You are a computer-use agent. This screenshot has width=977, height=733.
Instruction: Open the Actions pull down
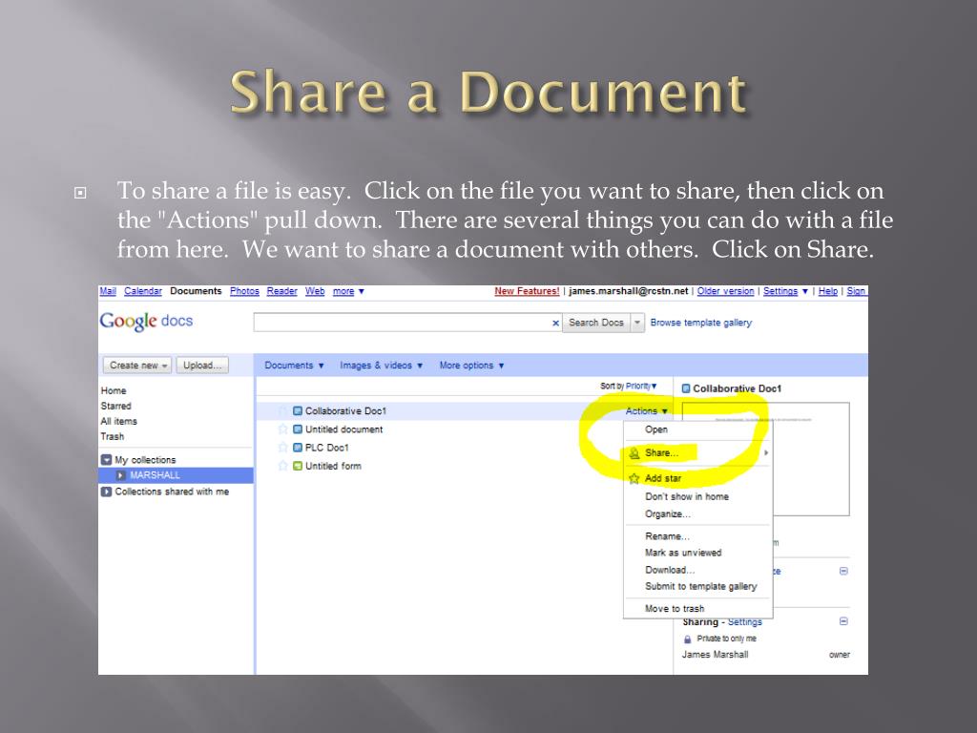[x=647, y=410]
